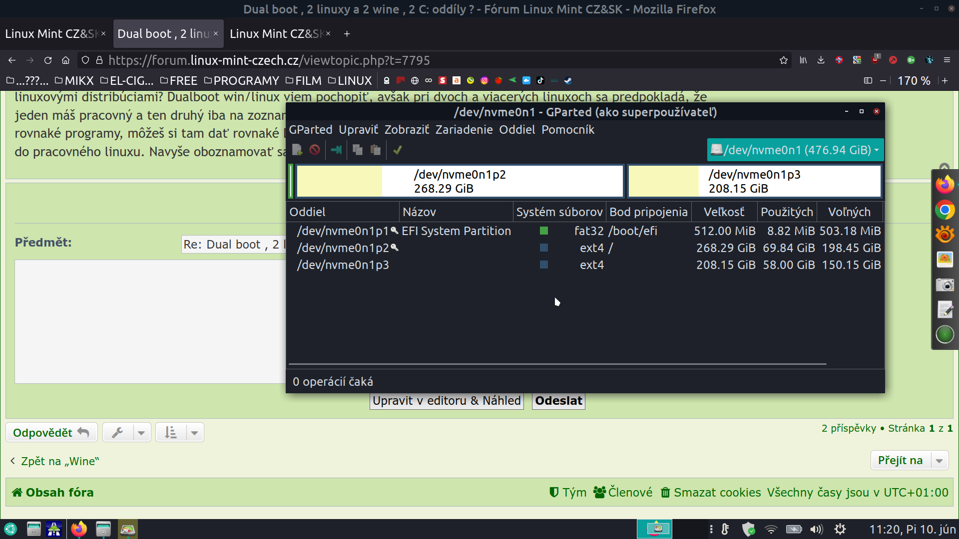Open the device selector /dev/nvme0n1 dropdown
The width and height of the screenshot is (959, 539).
coord(795,150)
